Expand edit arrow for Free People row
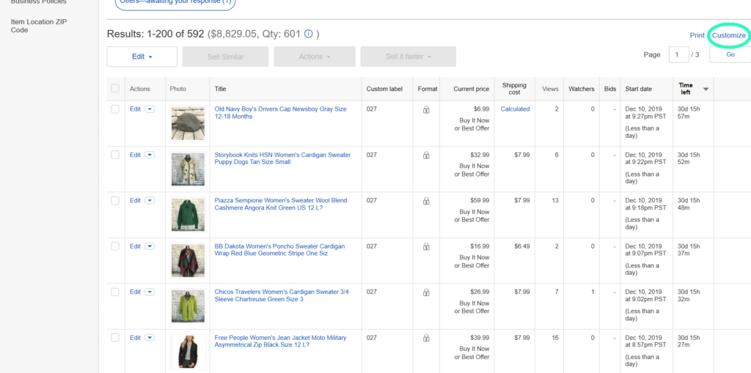 150,338
